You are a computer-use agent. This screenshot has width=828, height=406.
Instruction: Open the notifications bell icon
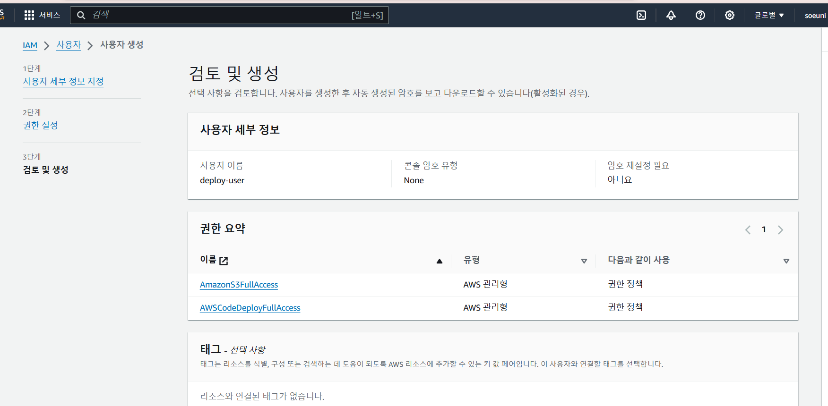pos(671,15)
